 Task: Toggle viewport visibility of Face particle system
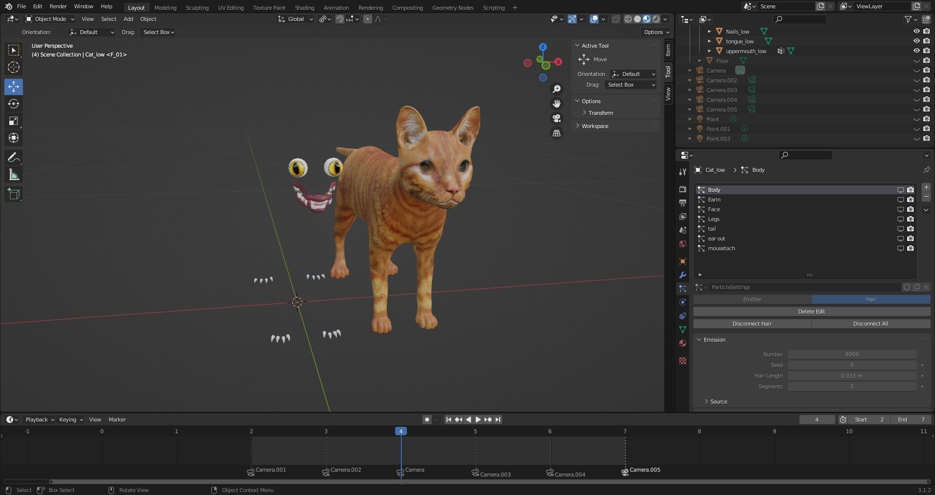click(x=900, y=209)
